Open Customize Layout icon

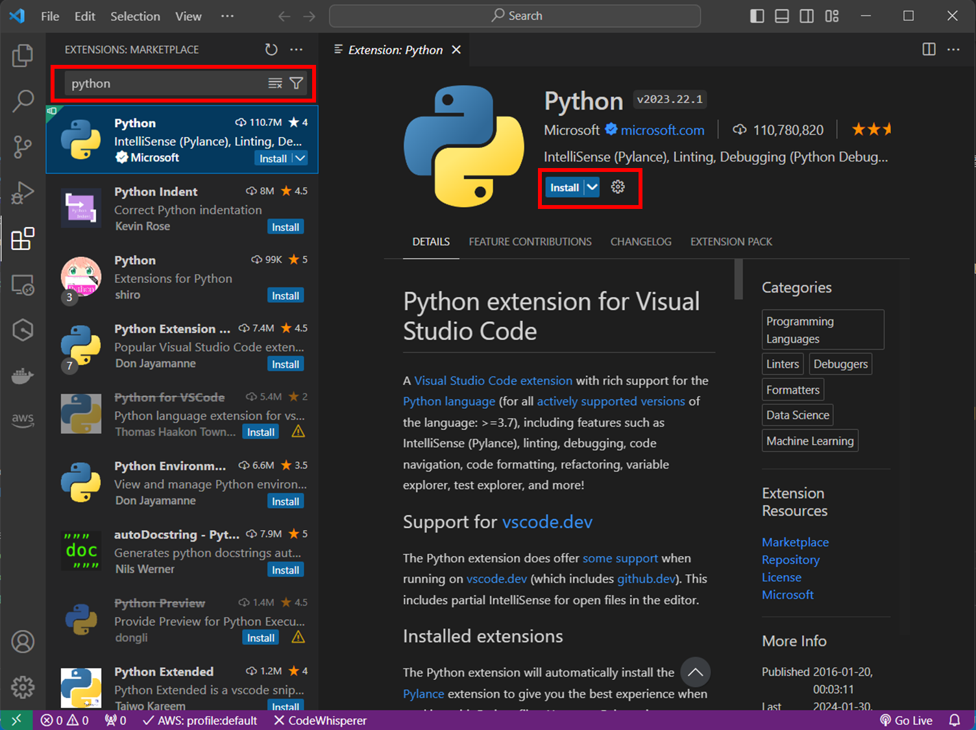pyautogui.click(x=832, y=16)
